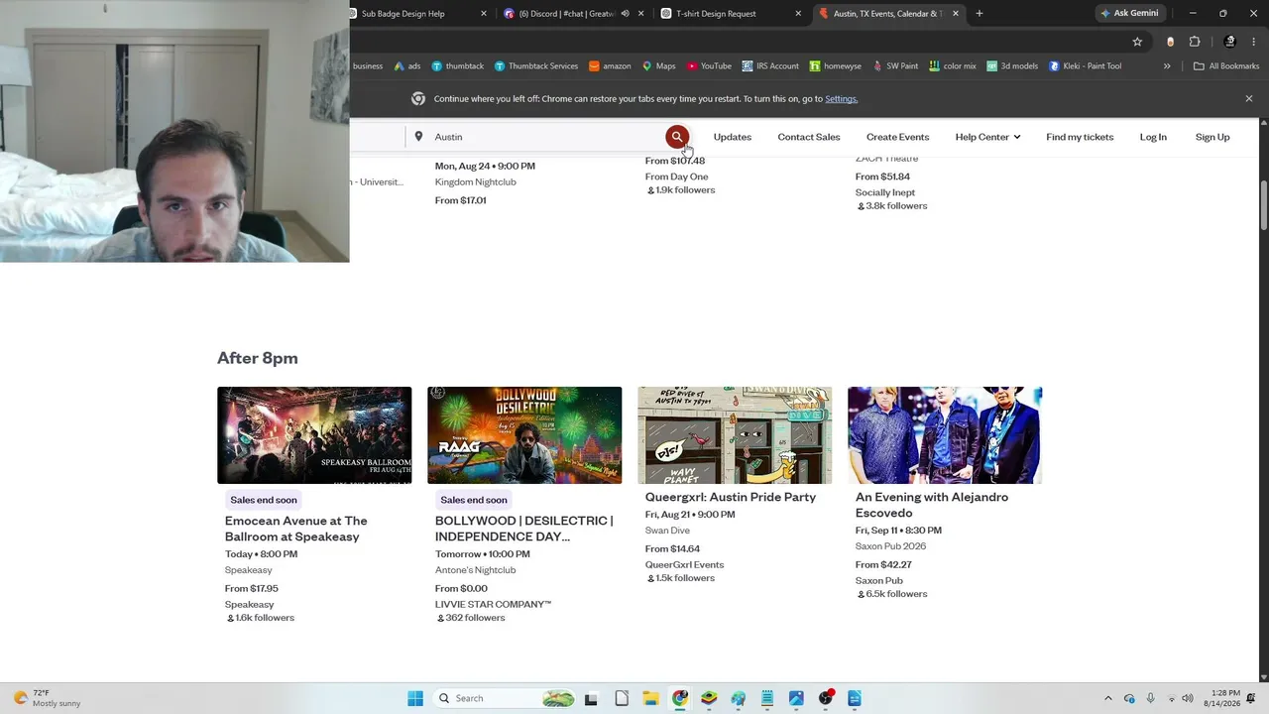The image size is (1269, 714).
Task: Click organizer name QueerGxrl Events
Action: tap(685, 564)
